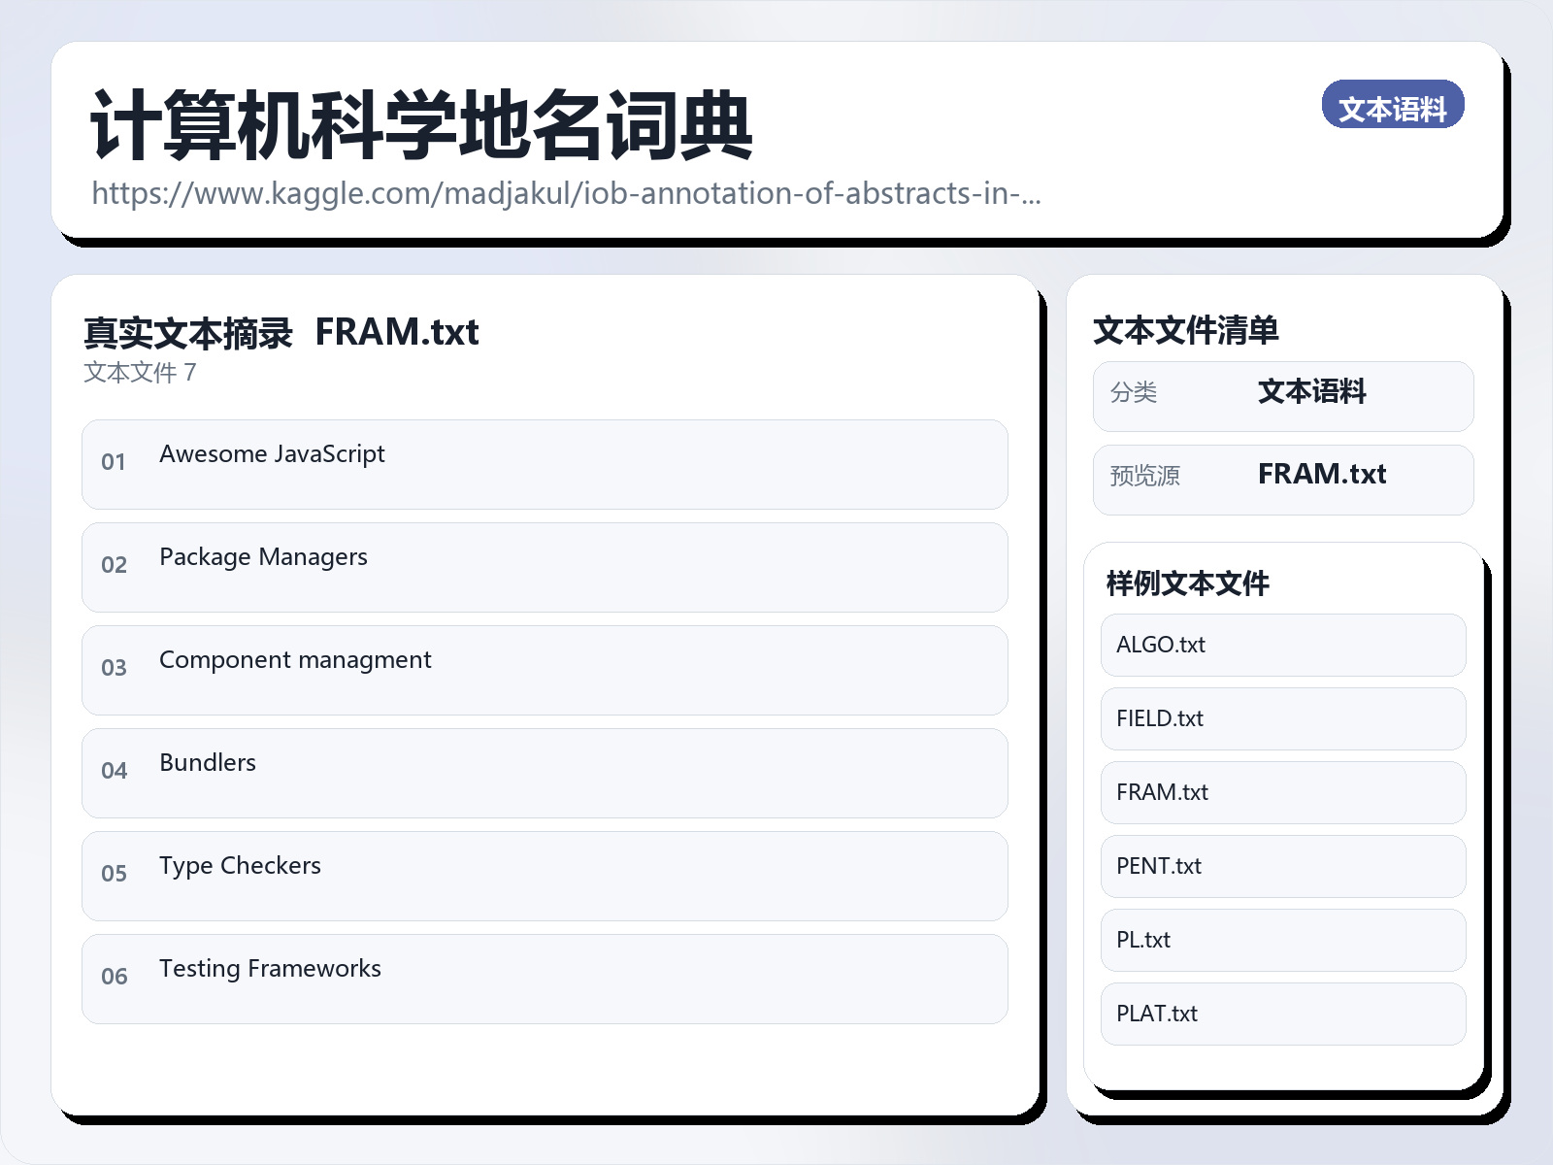Click the 预览源 source field
This screenshot has height=1165, width=1553.
[1283, 477]
